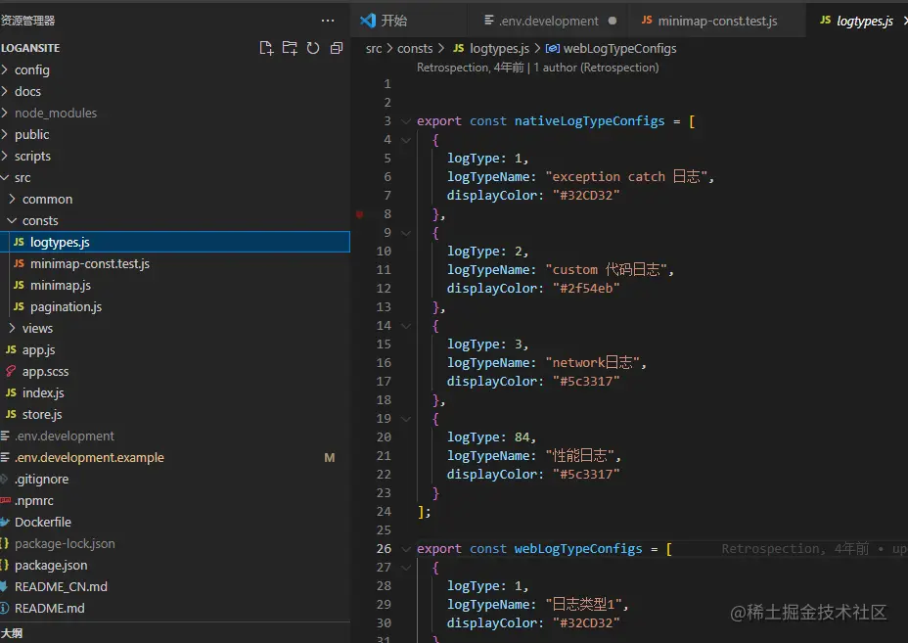Click the info icon beside README.md
908x643 pixels.
5,608
